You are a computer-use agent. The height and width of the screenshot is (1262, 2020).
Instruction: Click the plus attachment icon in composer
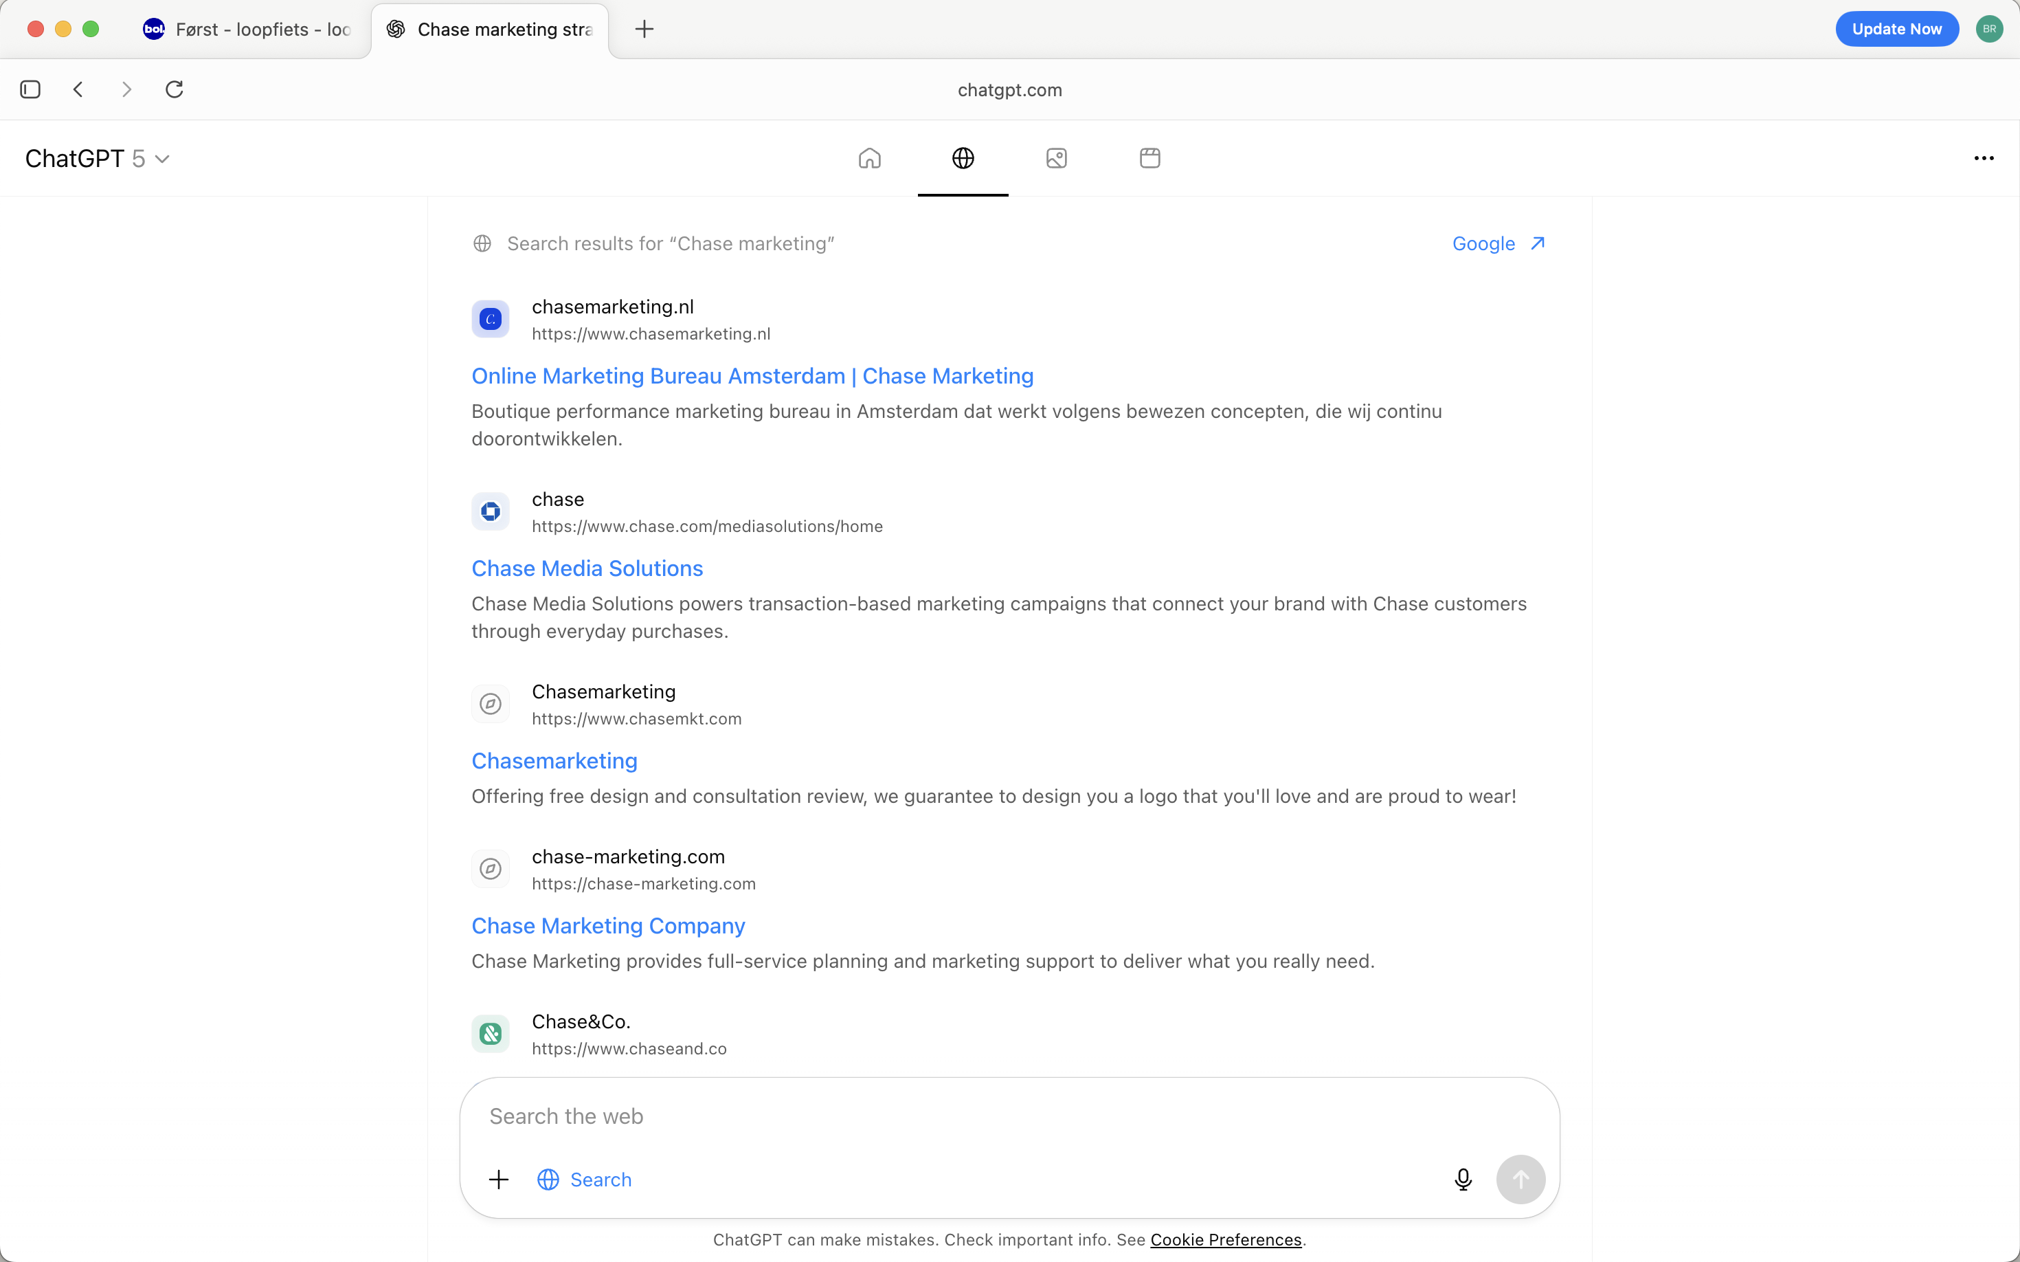point(499,1179)
